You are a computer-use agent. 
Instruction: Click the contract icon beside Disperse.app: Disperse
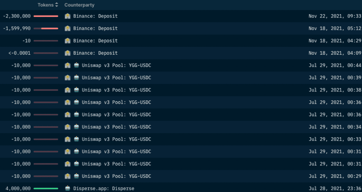pos(67,188)
